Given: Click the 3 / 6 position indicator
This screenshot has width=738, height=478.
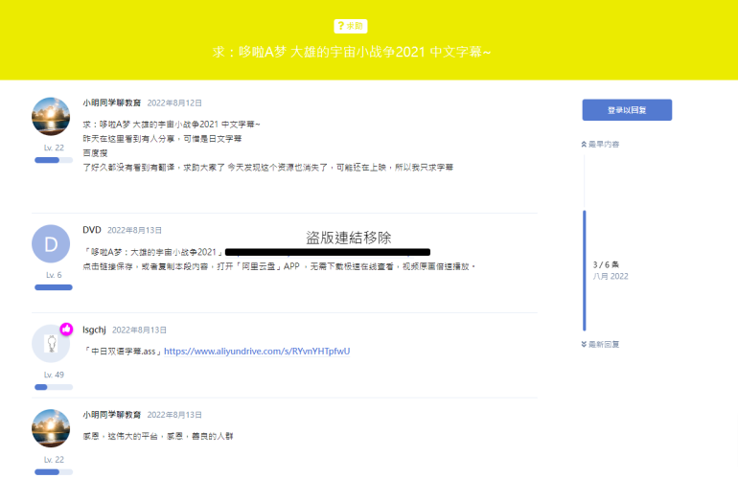Looking at the screenshot, I should pyautogui.click(x=606, y=264).
